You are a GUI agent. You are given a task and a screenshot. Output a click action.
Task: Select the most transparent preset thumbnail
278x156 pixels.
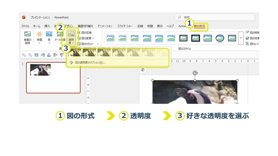pos(163,53)
